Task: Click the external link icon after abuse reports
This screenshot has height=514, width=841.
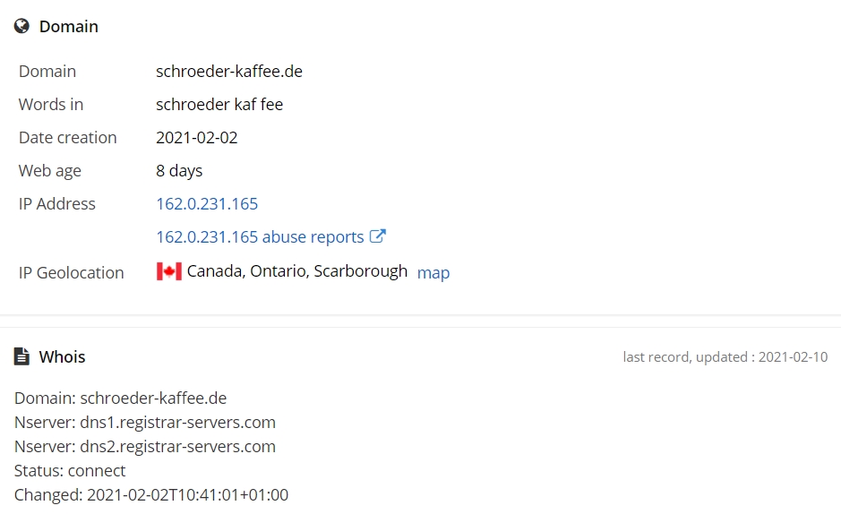Action: click(378, 236)
